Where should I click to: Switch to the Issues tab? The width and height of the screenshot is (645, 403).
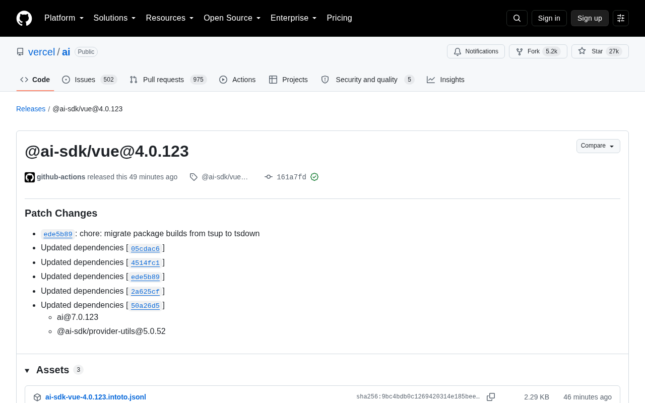[89, 80]
